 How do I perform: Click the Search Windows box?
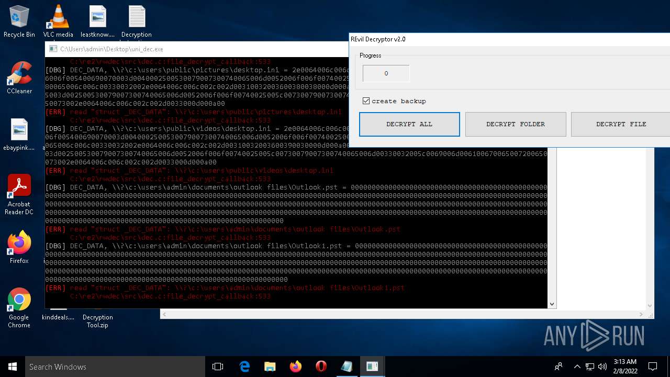tap(115, 367)
